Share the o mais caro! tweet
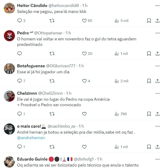This screenshot has height=168, width=160. [158, 147]
